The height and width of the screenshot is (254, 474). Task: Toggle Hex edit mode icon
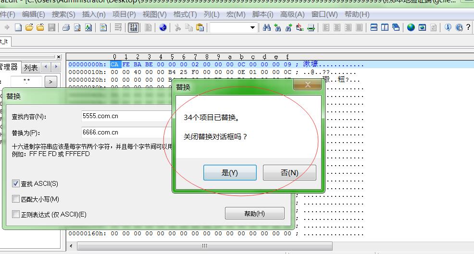pos(134,28)
